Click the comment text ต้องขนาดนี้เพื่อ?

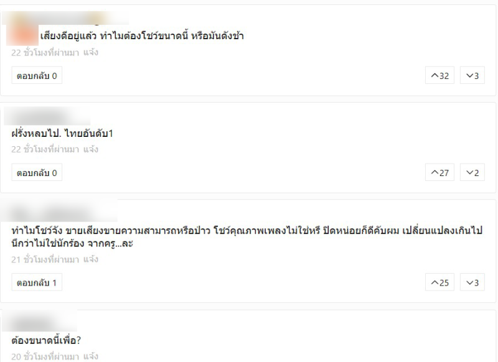pos(46,340)
